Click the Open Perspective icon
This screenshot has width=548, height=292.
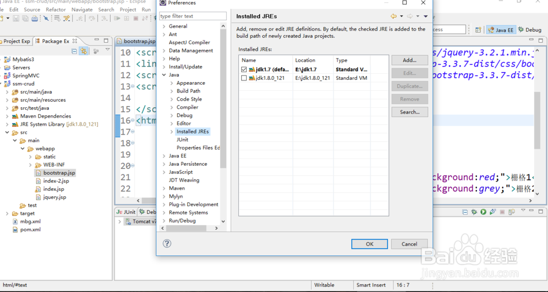click(x=478, y=30)
